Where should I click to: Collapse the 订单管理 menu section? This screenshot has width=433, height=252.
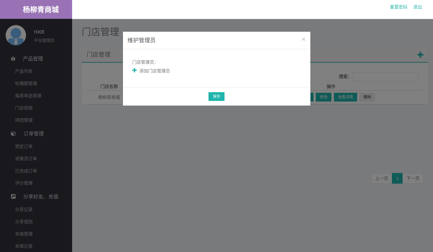(34, 134)
